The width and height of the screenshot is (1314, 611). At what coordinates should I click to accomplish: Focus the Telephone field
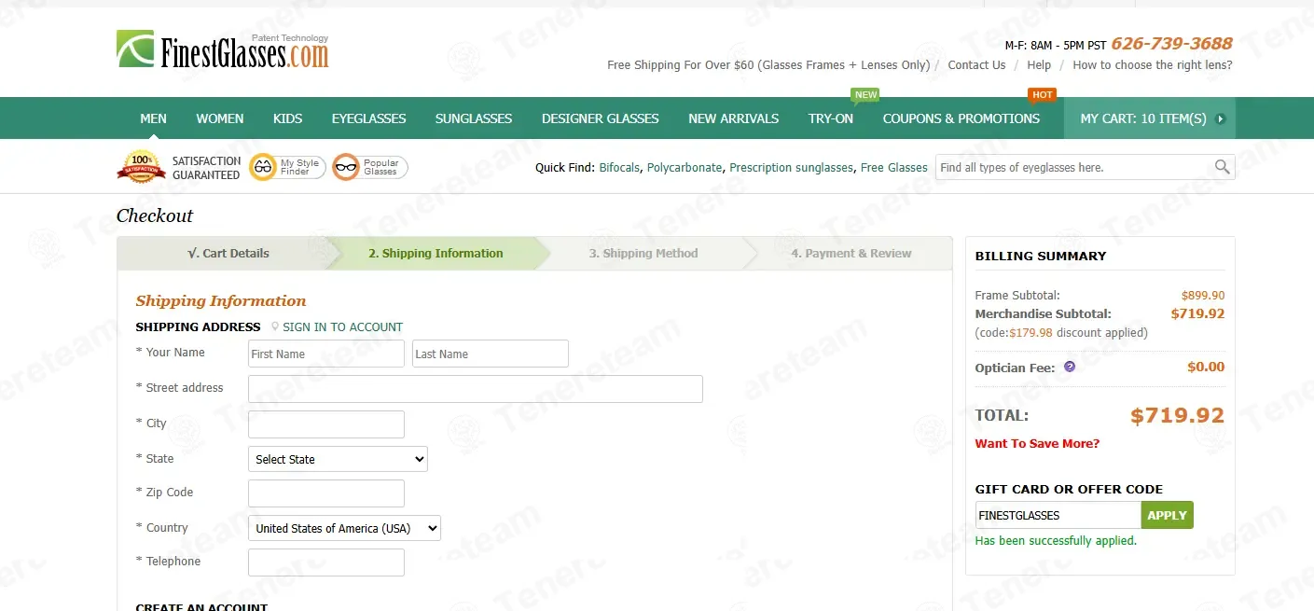pyautogui.click(x=326, y=562)
